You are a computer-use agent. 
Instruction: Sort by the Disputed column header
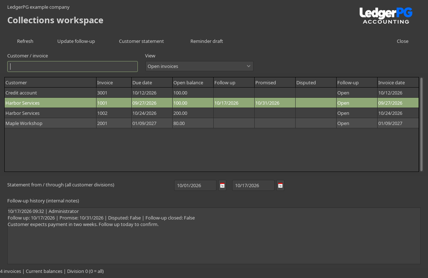(316, 82)
